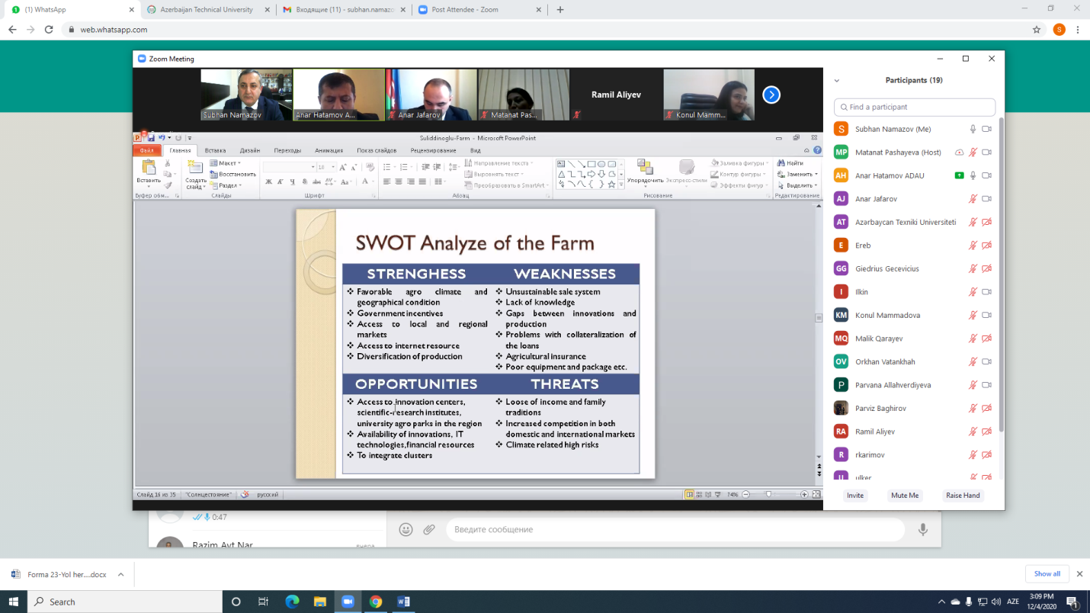The image size is (1090, 613).
Task: Go back with Chrome's back arrow
Action: click(x=12, y=30)
